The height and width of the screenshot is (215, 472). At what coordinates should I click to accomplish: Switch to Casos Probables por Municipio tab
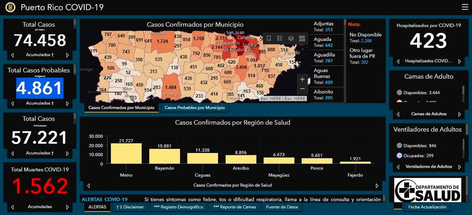(x=195, y=107)
